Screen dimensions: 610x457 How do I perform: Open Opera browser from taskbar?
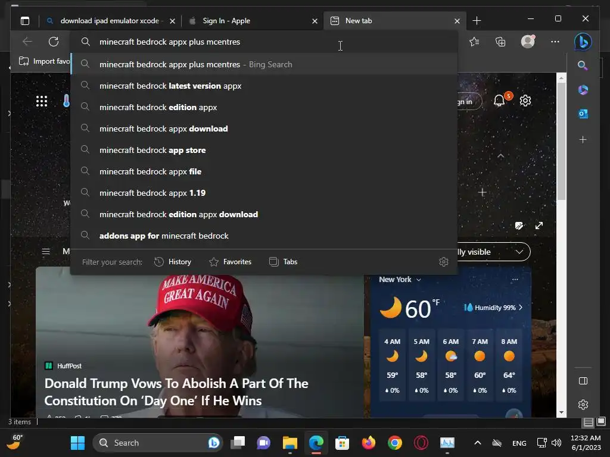pos(421,443)
